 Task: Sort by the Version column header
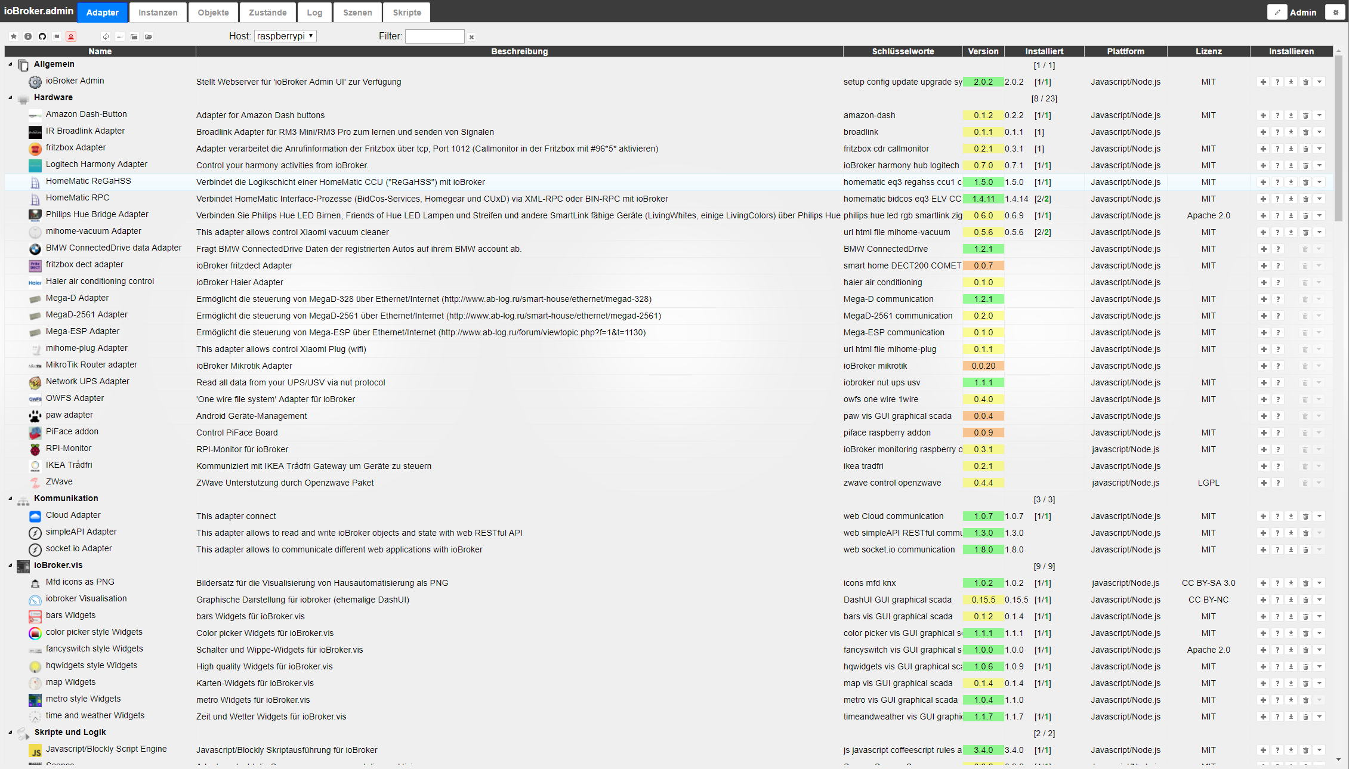[983, 51]
